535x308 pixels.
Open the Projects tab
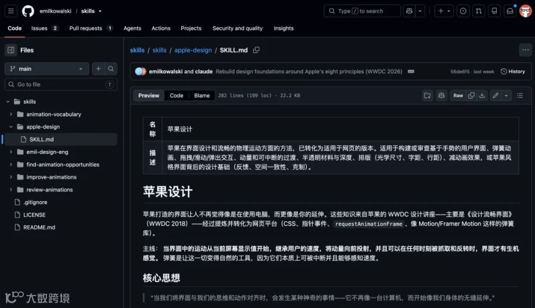point(191,29)
